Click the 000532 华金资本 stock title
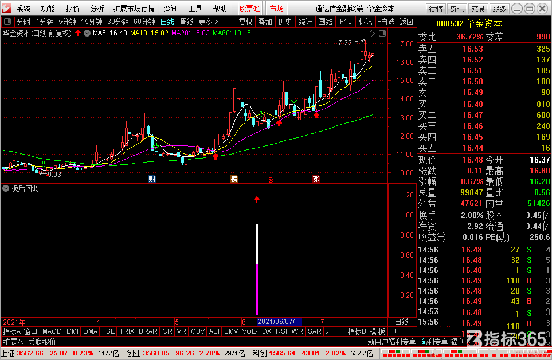This screenshot has width=552, height=360. tap(469, 23)
